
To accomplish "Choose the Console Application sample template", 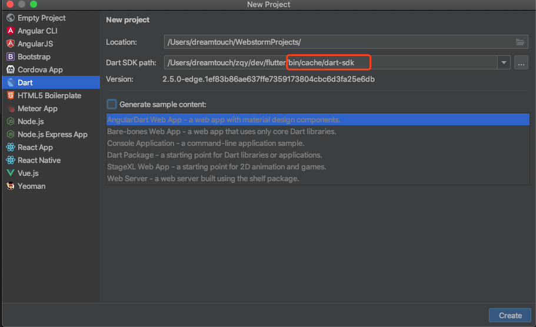I will 205,143.
